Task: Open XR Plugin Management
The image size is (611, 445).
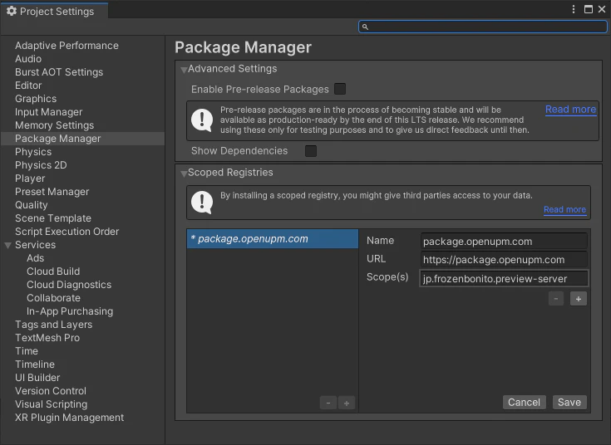Action: [x=69, y=418]
